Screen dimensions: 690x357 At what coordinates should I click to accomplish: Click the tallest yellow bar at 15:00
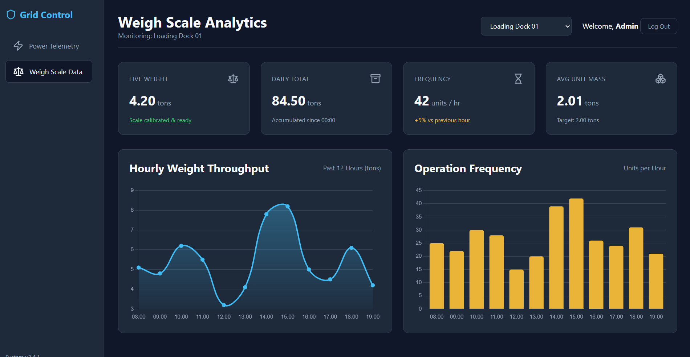(576, 253)
